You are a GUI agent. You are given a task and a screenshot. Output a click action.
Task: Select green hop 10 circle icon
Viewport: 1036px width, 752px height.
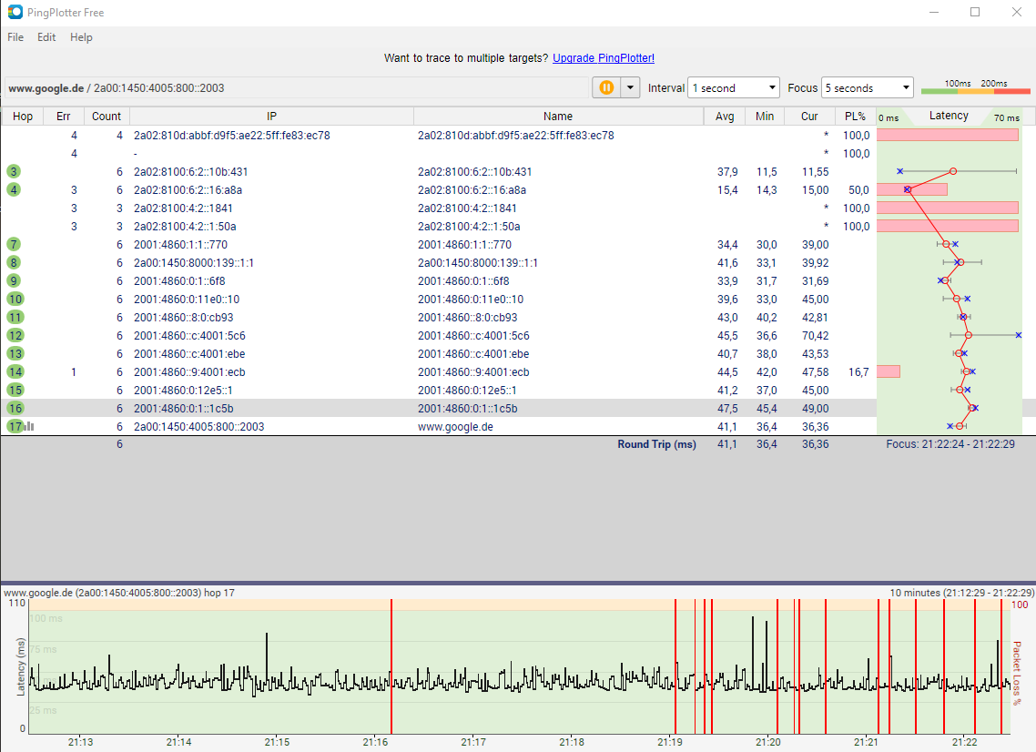[15, 300]
